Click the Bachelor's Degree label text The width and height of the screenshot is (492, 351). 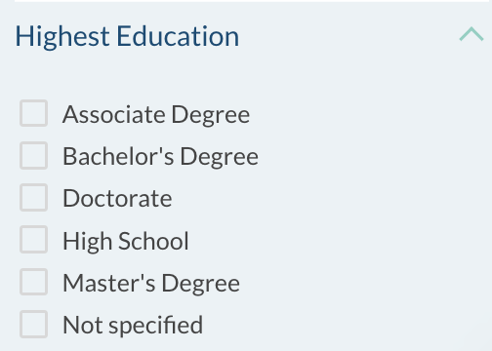click(x=160, y=157)
